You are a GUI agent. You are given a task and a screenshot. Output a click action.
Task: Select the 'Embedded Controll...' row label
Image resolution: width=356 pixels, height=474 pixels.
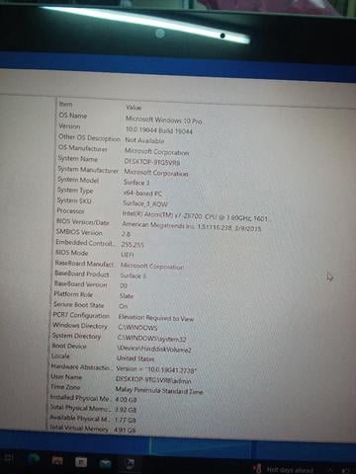click(x=85, y=243)
